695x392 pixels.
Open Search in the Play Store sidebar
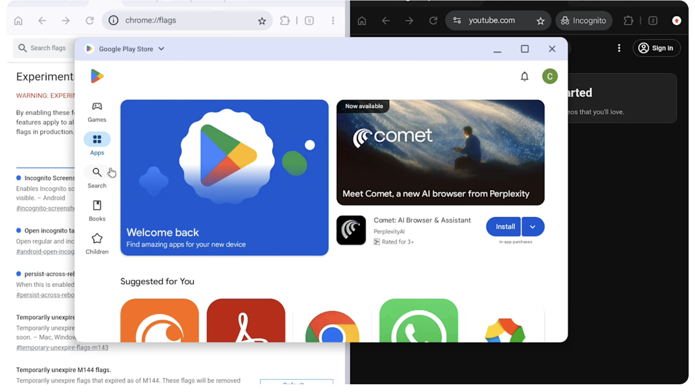97,177
